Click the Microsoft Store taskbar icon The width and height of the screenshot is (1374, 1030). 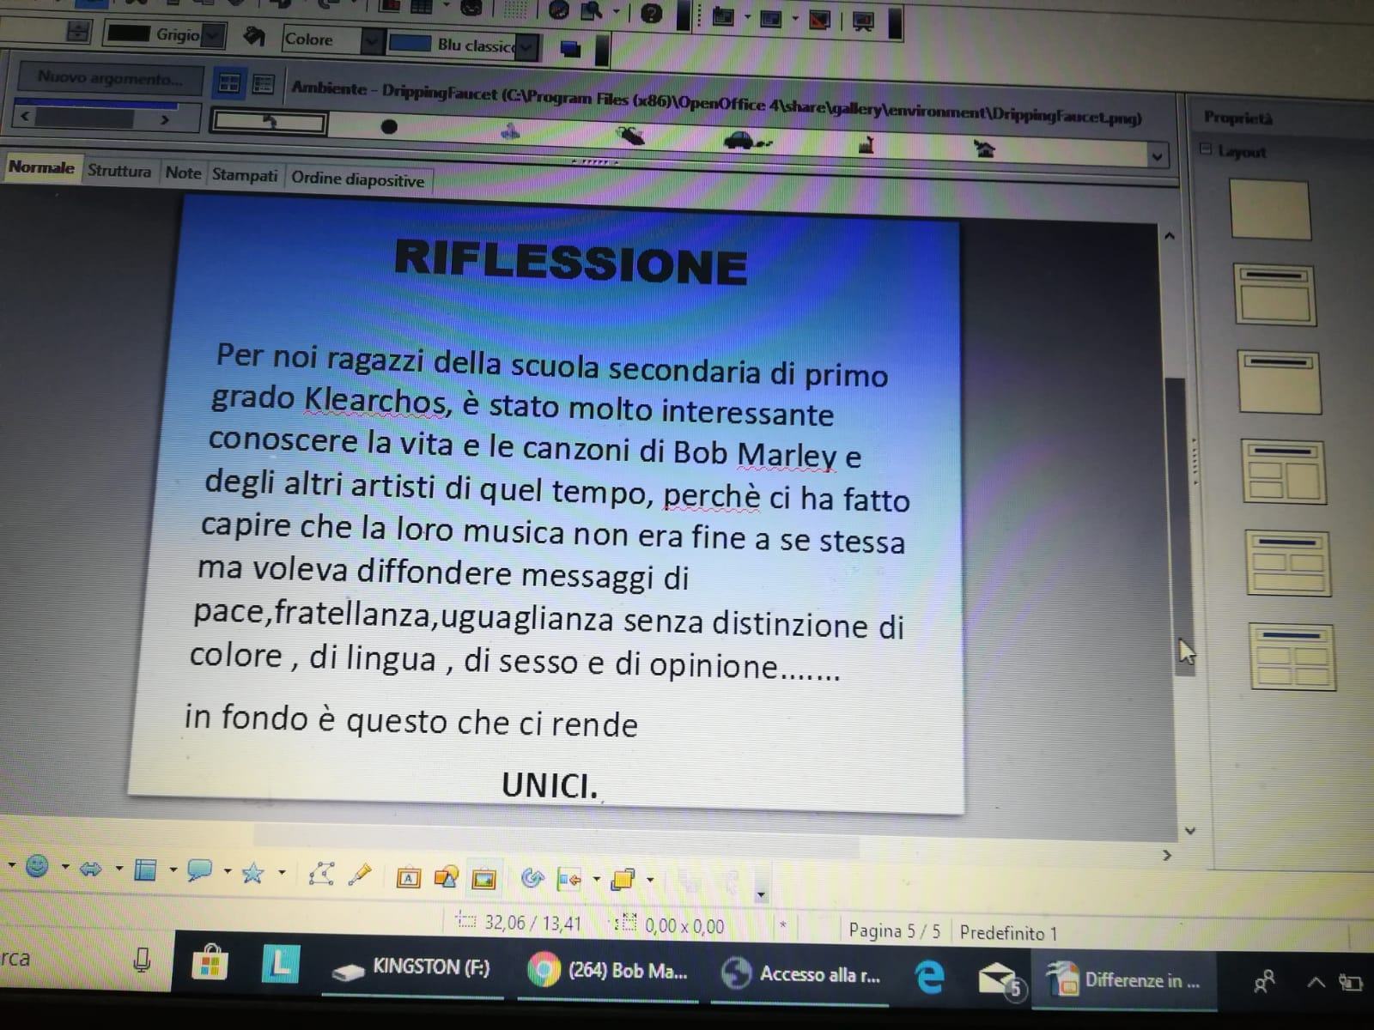[x=210, y=965]
